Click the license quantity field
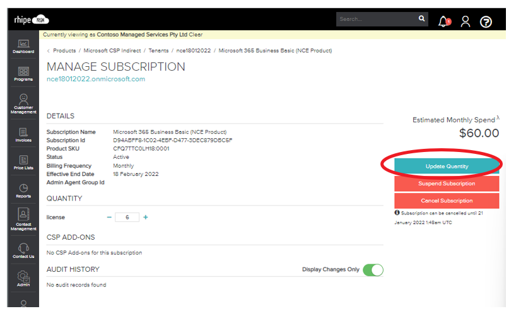Viewport: 528px width, 316px height. (127, 218)
